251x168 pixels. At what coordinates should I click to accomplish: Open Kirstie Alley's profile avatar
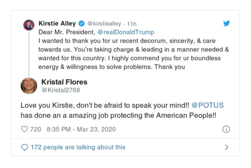pyautogui.click(x=29, y=25)
